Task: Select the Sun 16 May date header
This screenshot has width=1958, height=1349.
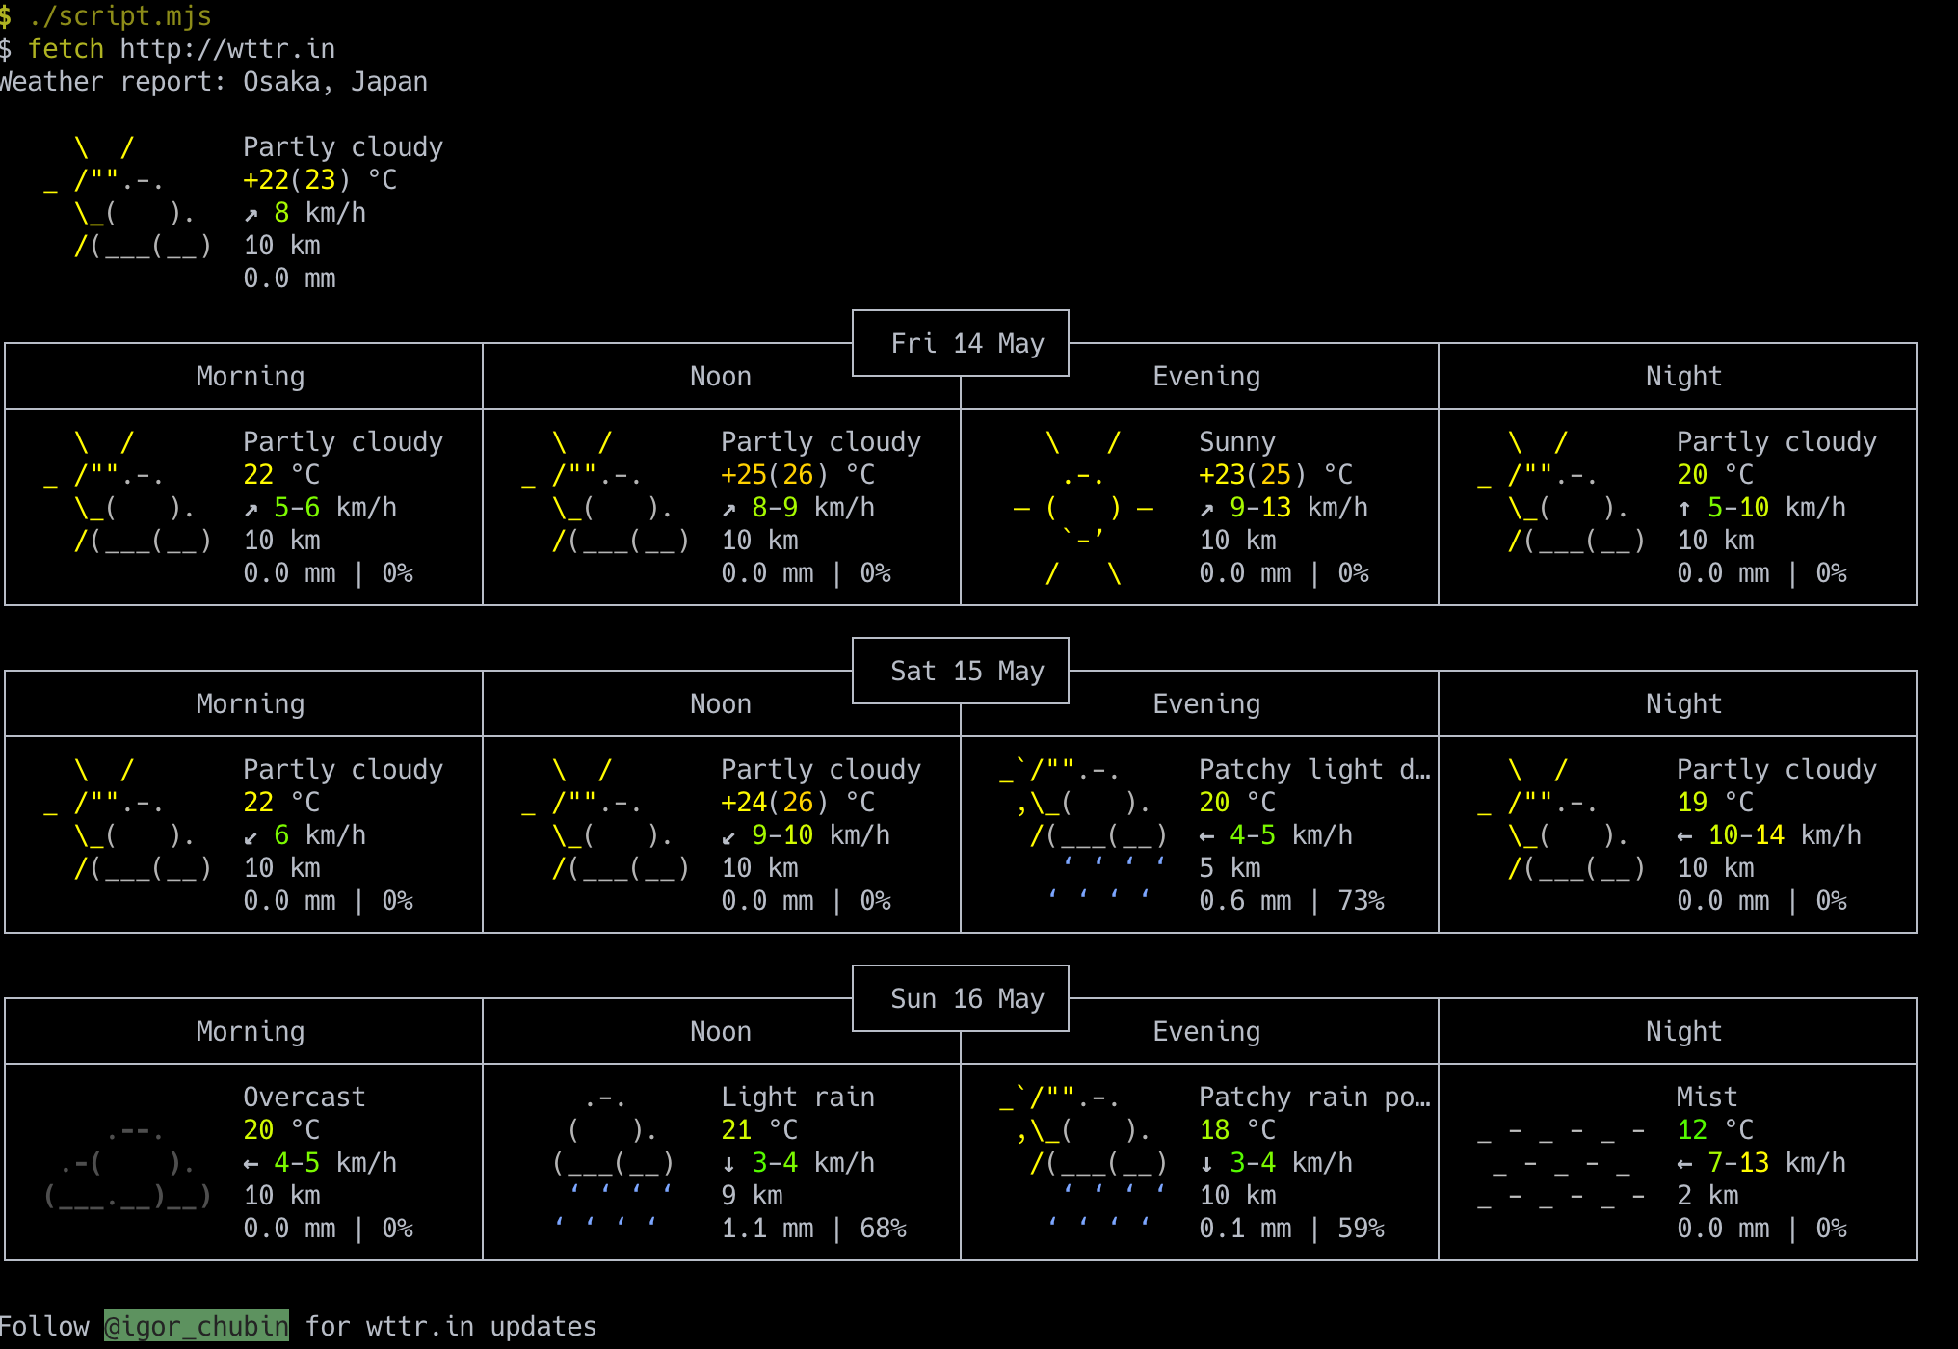Action: click(967, 998)
